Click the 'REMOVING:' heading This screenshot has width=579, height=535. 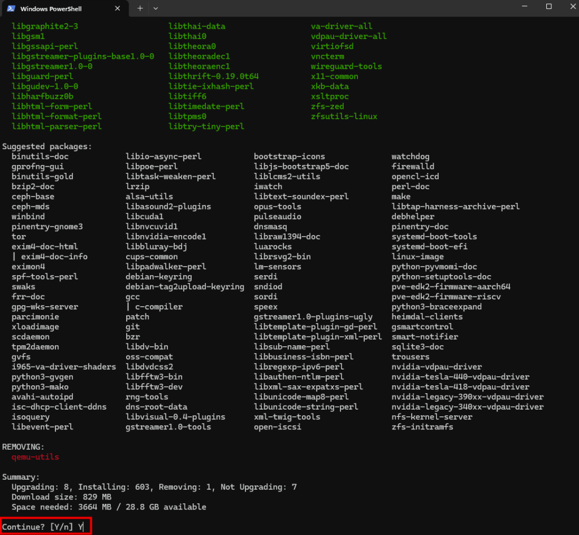point(23,447)
